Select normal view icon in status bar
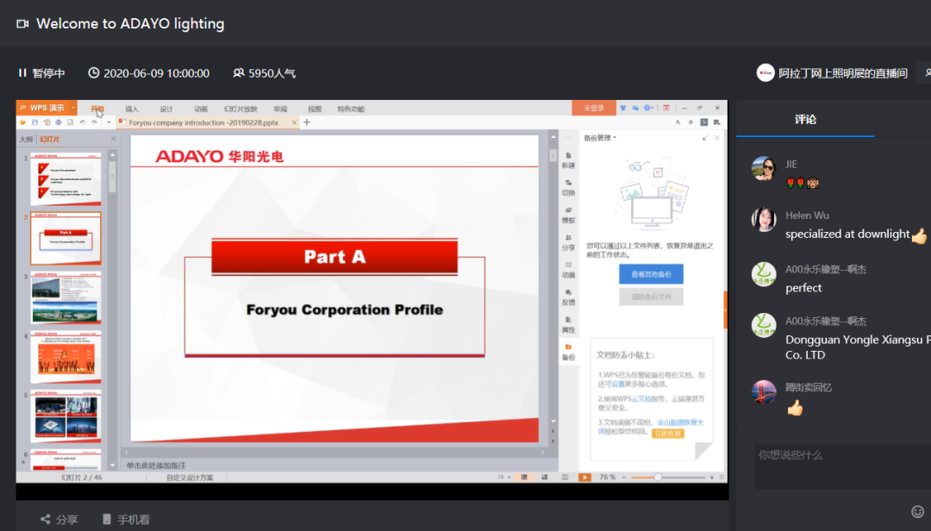This screenshot has height=531, width=931. point(524,477)
